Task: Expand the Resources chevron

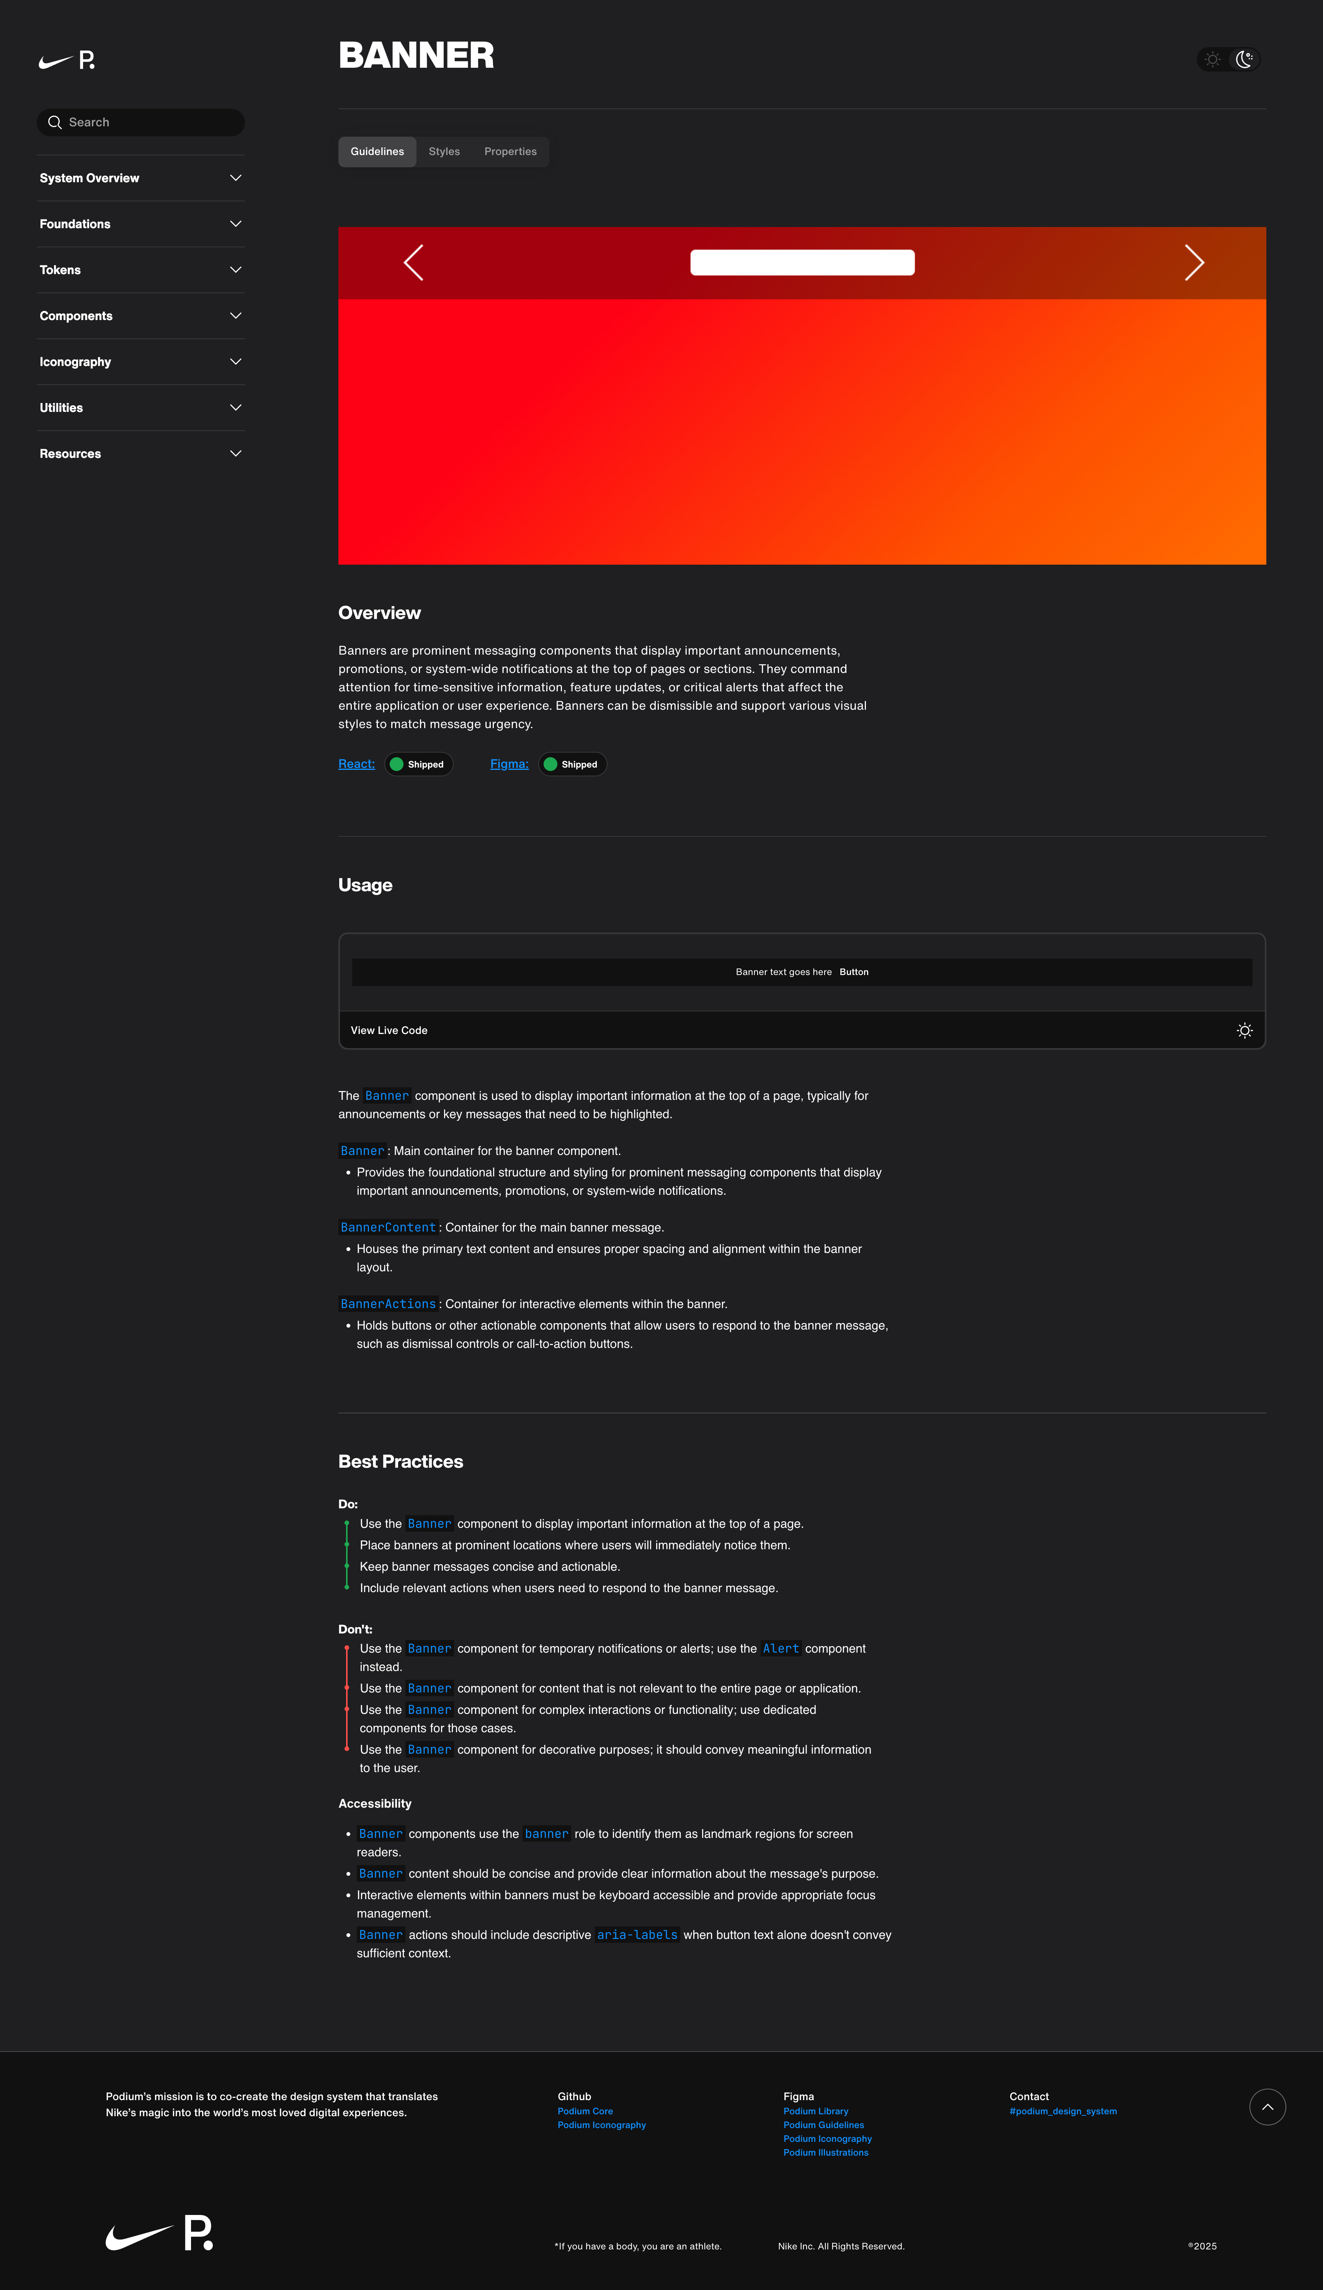Action: (235, 453)
